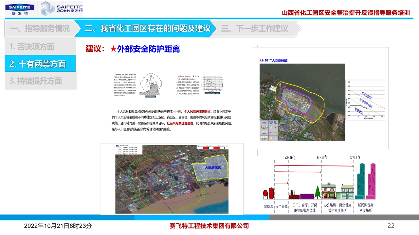Click the SAIFEITE blue logo badge
Image resolution: width=419 pixels, height=235 pixels.
pyautogui.click(x=20, y=9)
